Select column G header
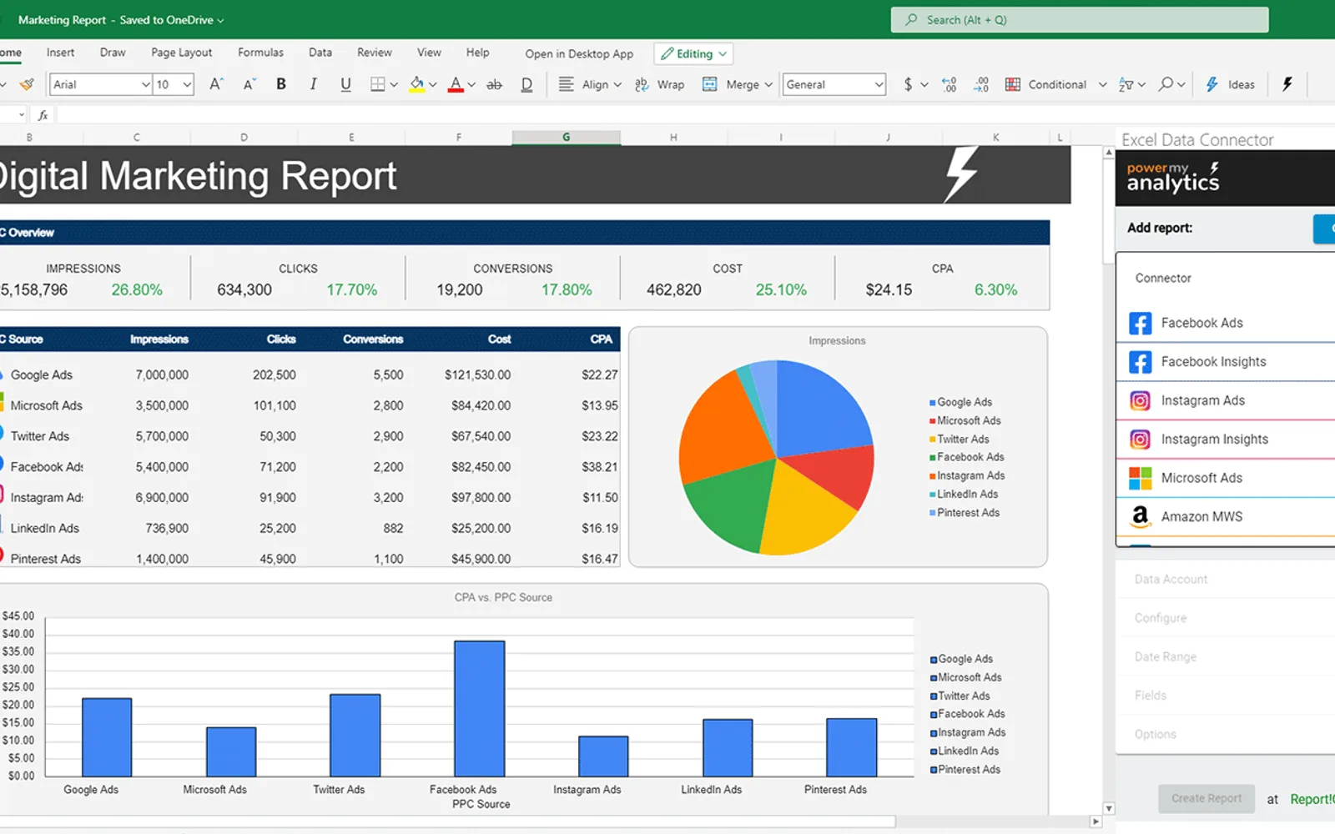1335x834 pixels. (566, 138)
